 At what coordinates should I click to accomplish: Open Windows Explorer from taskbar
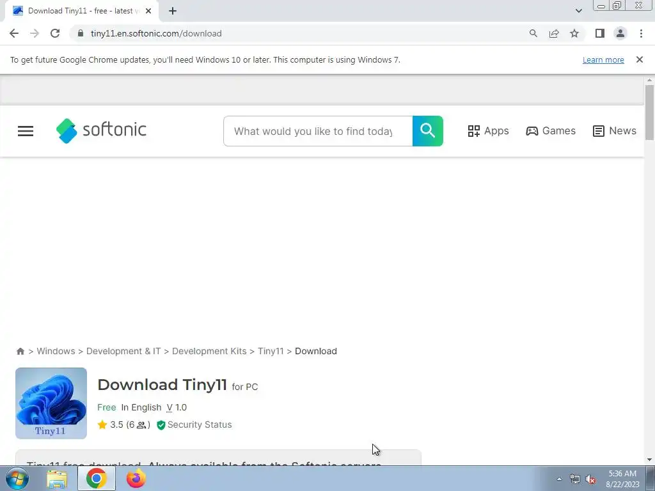[57, 479]
